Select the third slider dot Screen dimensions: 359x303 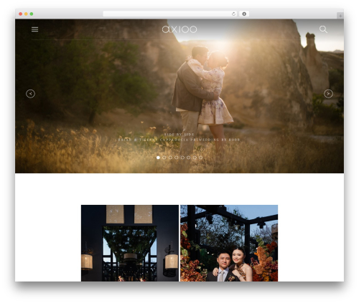pos(170,158)
